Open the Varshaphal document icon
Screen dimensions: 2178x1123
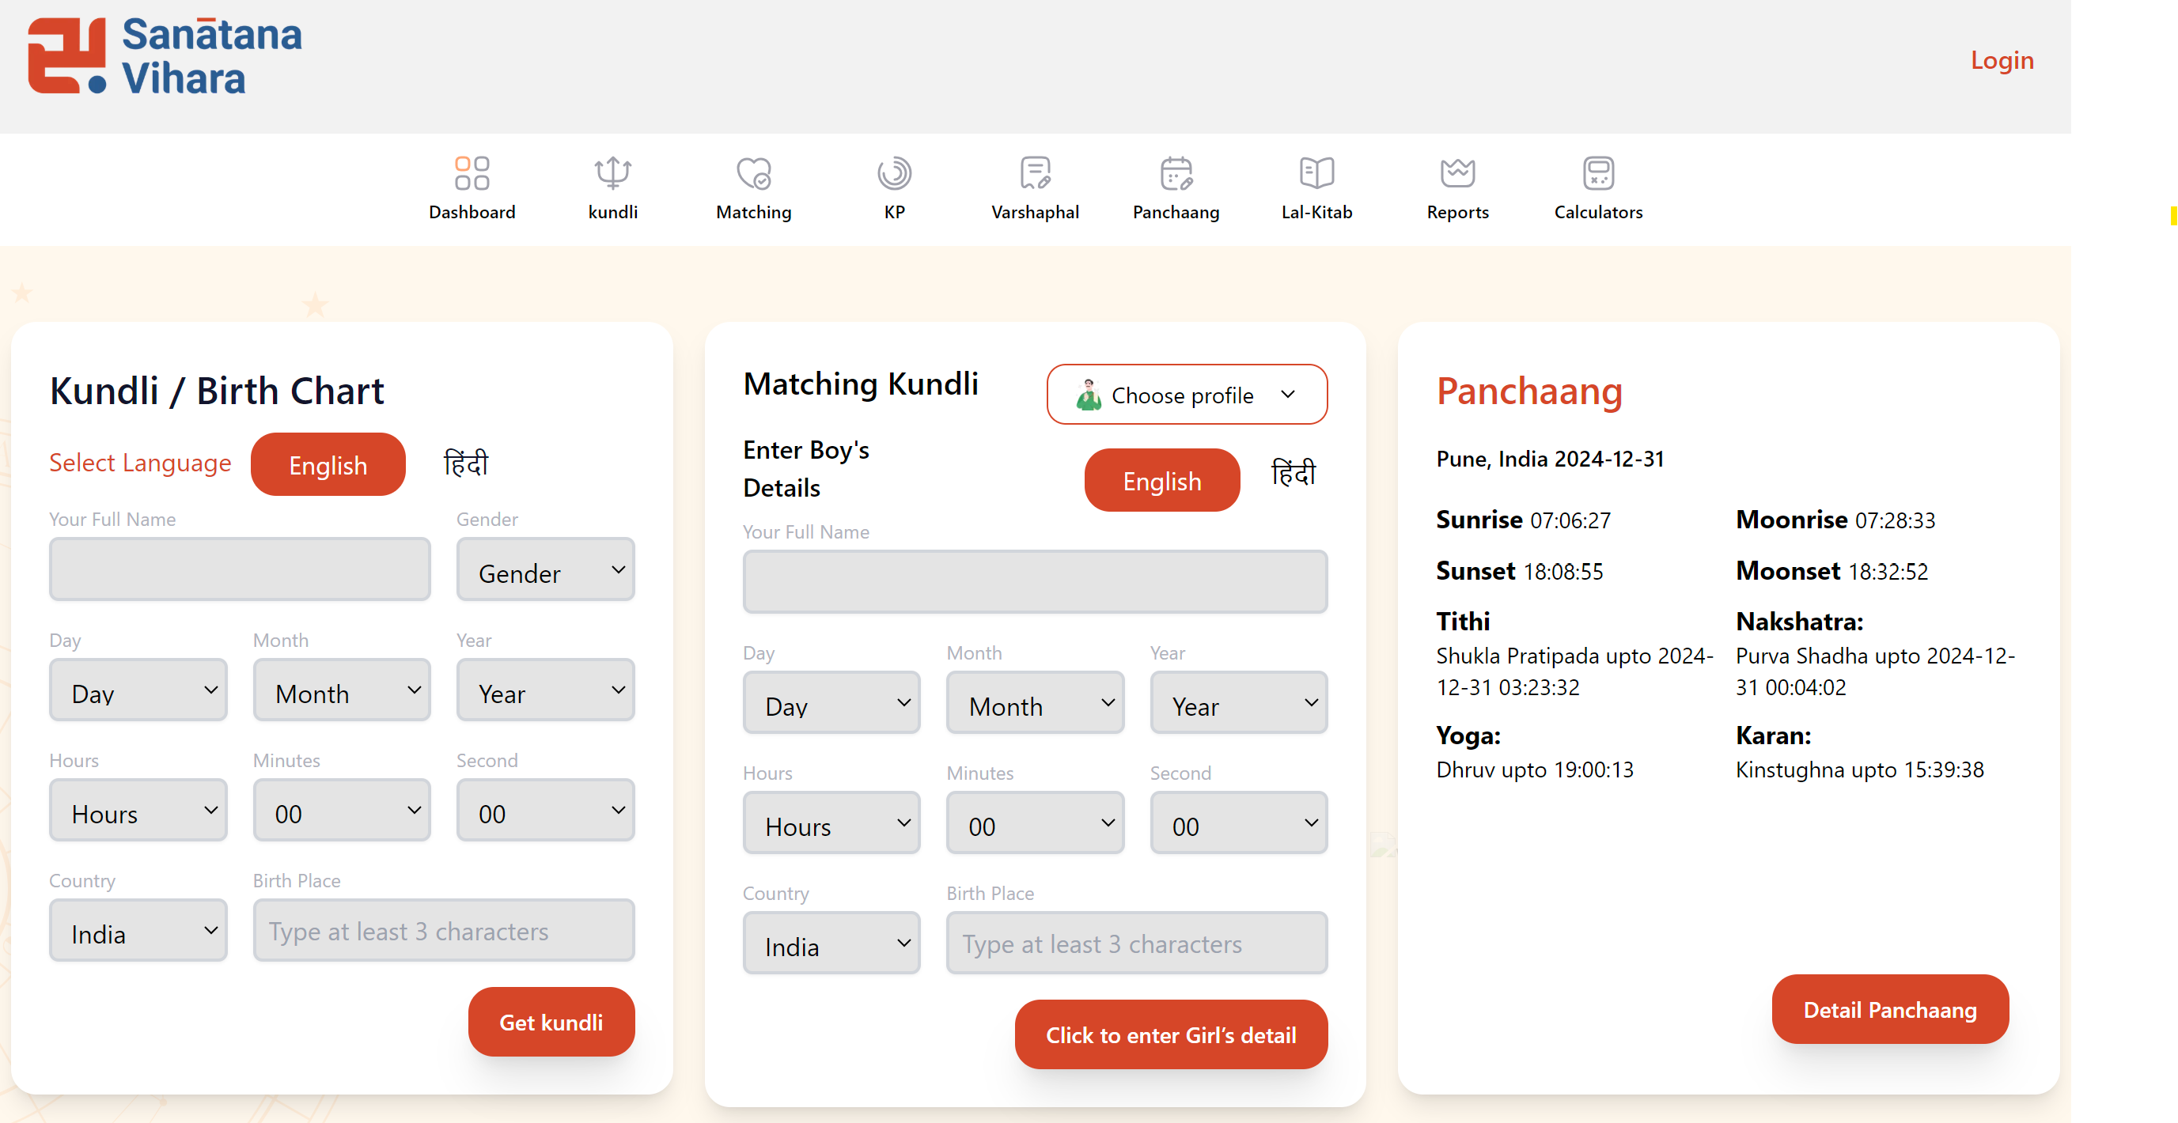[x=1035, y=173]
